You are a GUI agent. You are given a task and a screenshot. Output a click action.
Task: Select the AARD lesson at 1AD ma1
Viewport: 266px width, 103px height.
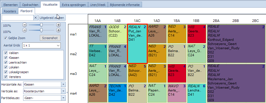pyautogui.click(x=157, y=34)
